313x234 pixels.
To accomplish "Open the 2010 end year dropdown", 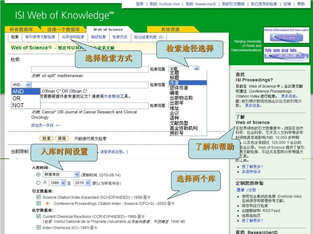I will coord(88,183).
